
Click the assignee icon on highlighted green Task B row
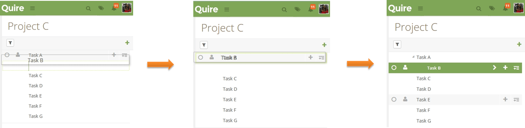405,67
